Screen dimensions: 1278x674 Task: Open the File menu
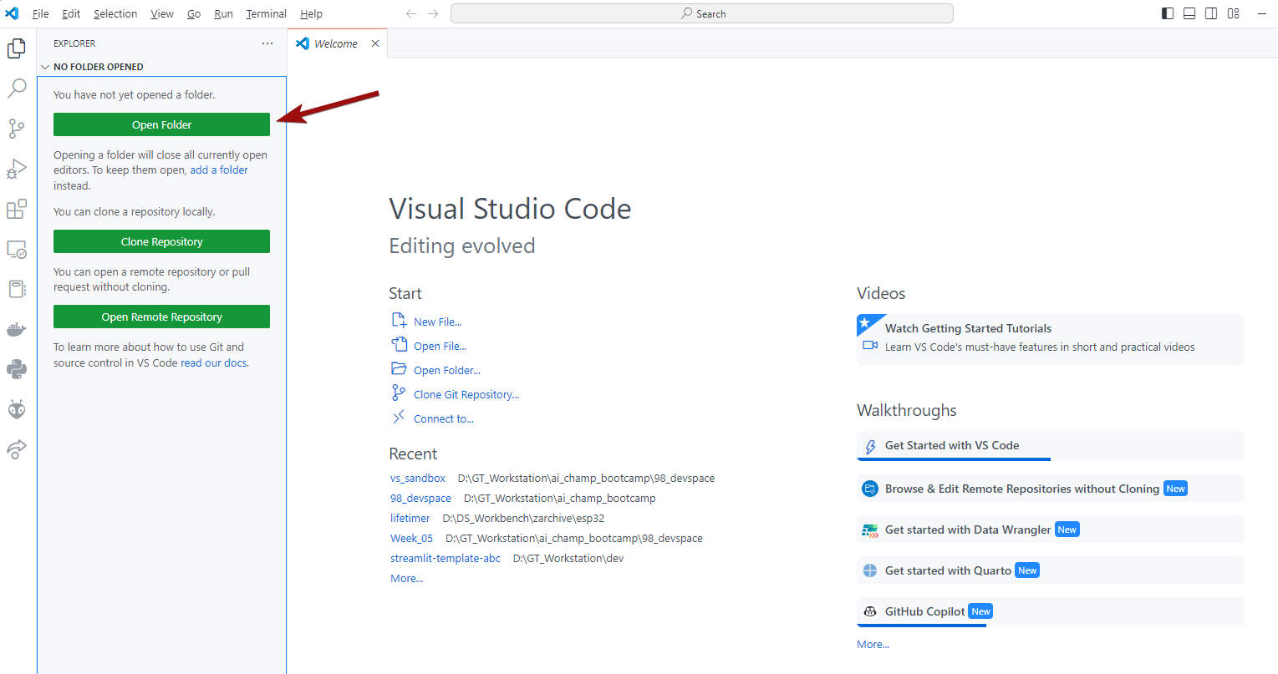pos(40,13)
